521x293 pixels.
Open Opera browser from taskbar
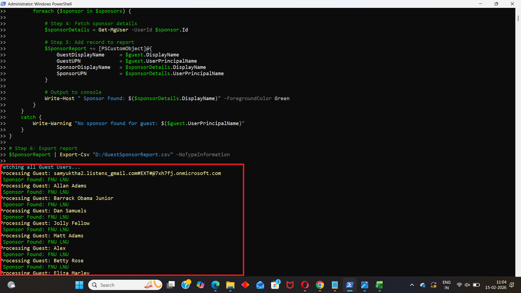point(305,285)
